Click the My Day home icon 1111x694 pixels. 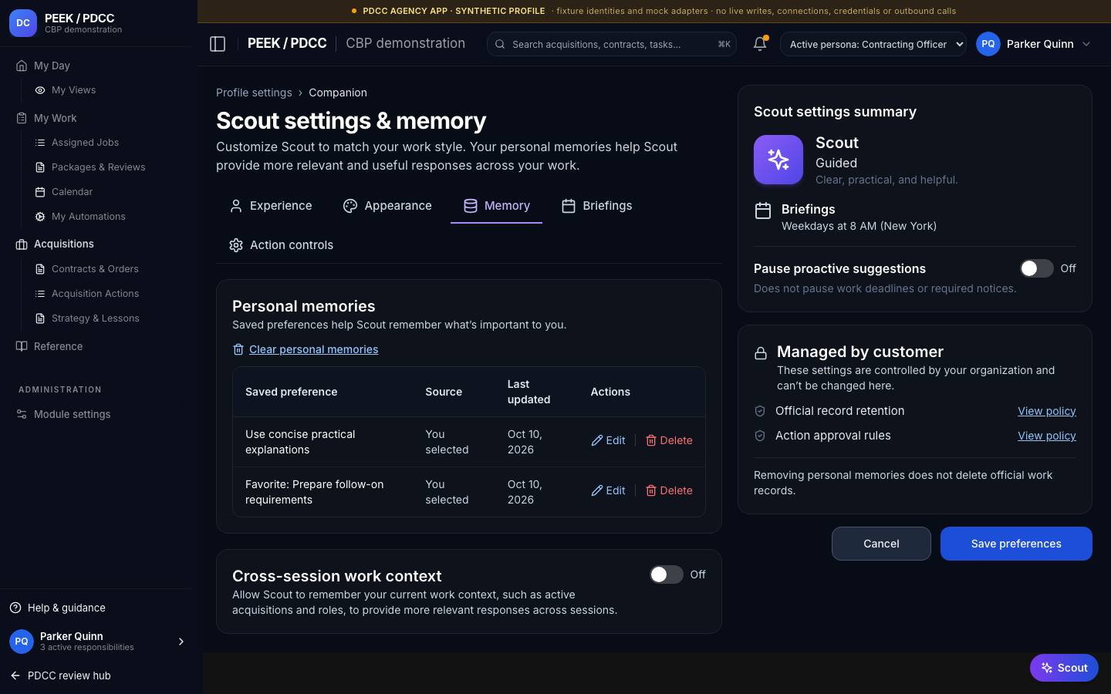click(22, 66)
